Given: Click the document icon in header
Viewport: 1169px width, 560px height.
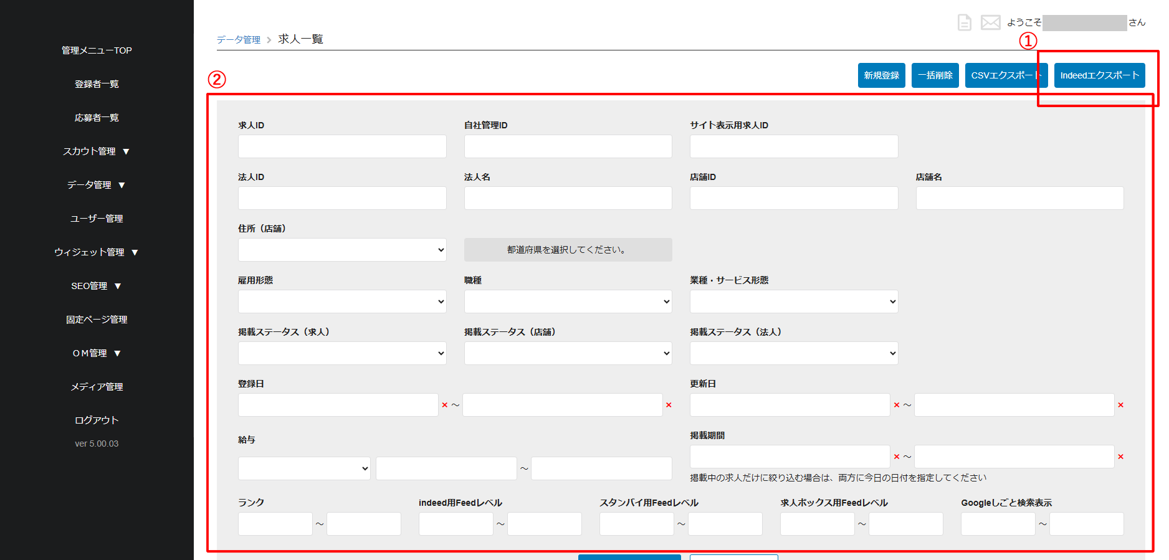Looking at the screenshot, I should click(964, 22).
